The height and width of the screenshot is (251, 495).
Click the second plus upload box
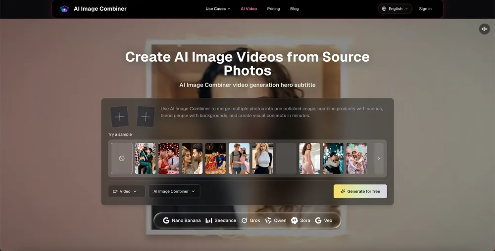pos(146,117)
